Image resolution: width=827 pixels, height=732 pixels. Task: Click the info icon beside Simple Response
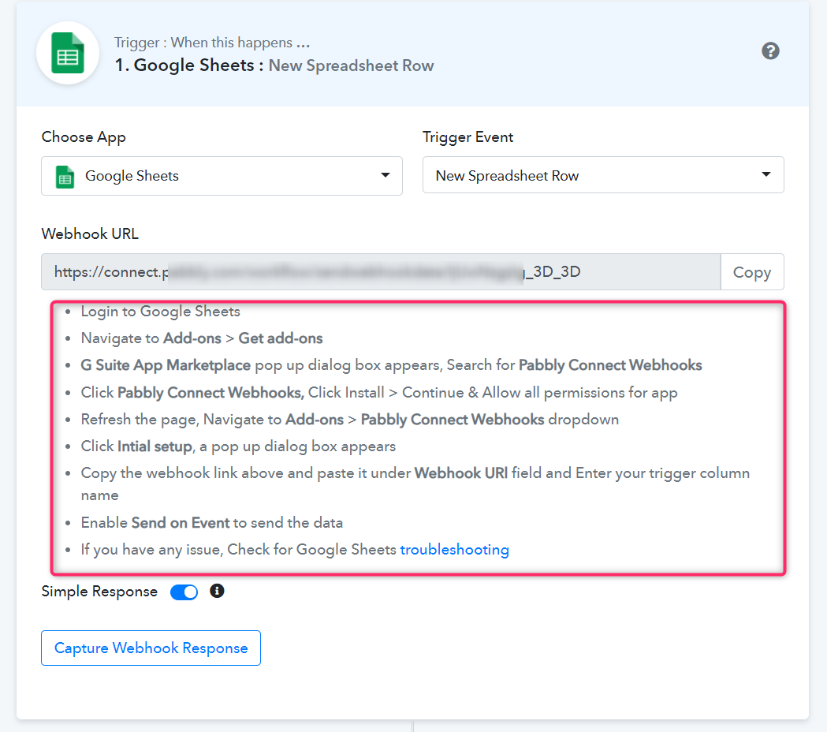click(217, 591)
